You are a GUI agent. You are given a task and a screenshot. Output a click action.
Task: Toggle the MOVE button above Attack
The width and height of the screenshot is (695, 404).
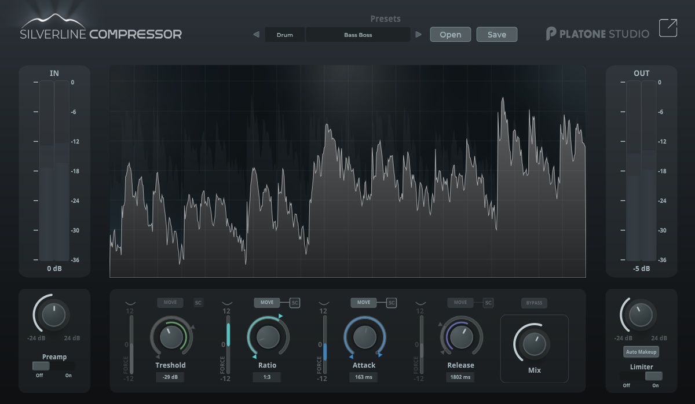point(364,303)
